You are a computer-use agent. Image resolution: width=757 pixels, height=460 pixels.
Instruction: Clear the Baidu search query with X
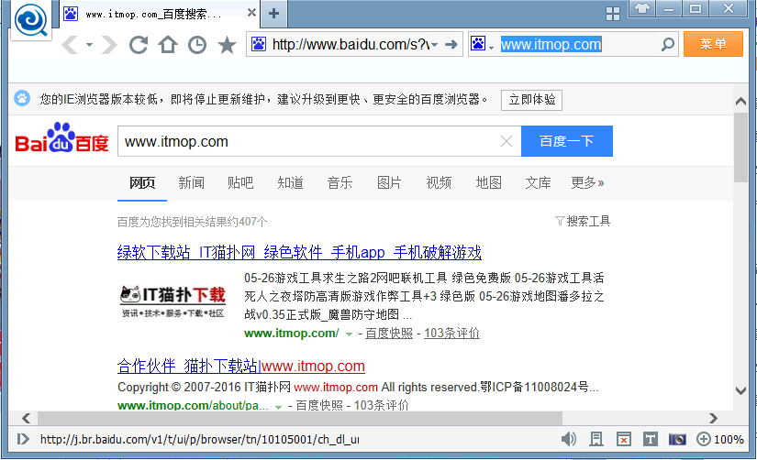pos(507,141)
